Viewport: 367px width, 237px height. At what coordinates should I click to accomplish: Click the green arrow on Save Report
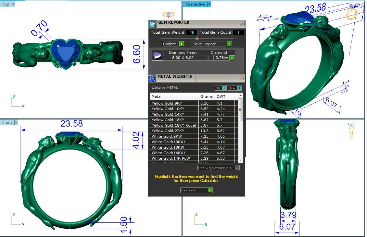[x=229, y=44]
